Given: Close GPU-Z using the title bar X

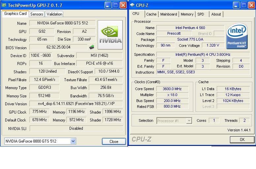Looking at the screenshot, I should point(123,5).
